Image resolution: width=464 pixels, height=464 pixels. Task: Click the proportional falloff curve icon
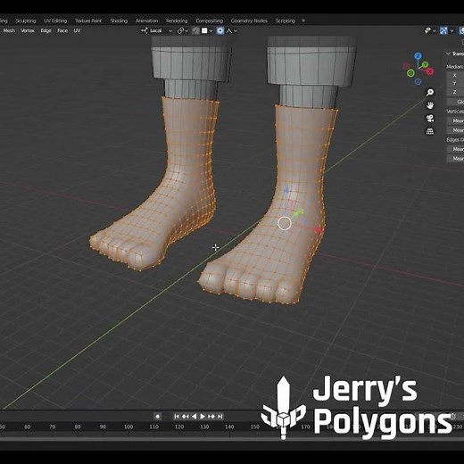(229, 30)
